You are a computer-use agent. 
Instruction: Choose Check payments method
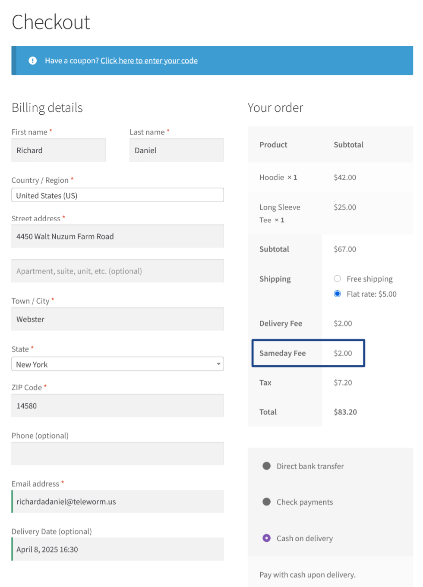[267, 502]
